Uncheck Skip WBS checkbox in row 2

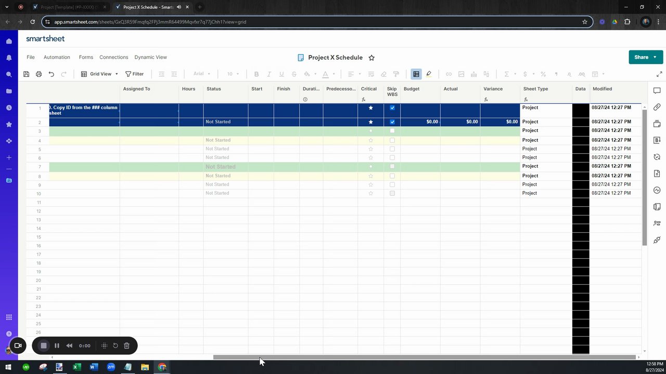[392, 122]
